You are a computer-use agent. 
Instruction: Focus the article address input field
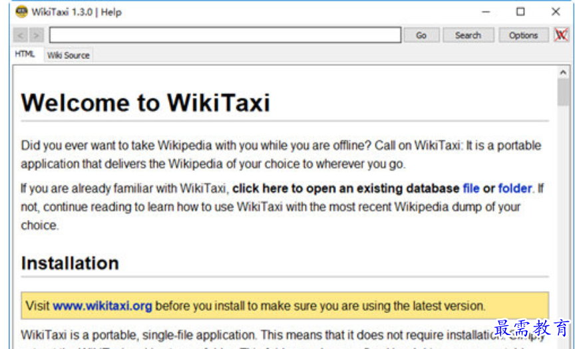point(225,35)
